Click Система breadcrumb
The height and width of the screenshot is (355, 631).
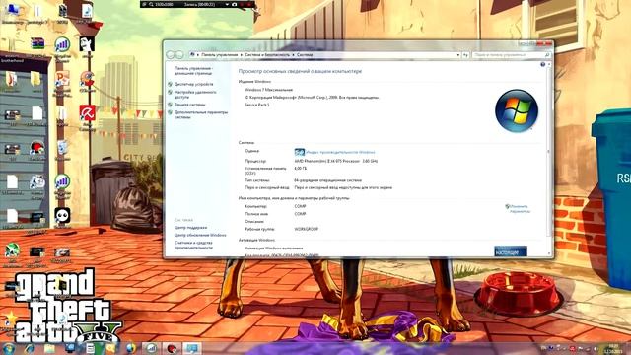[305, 55]
